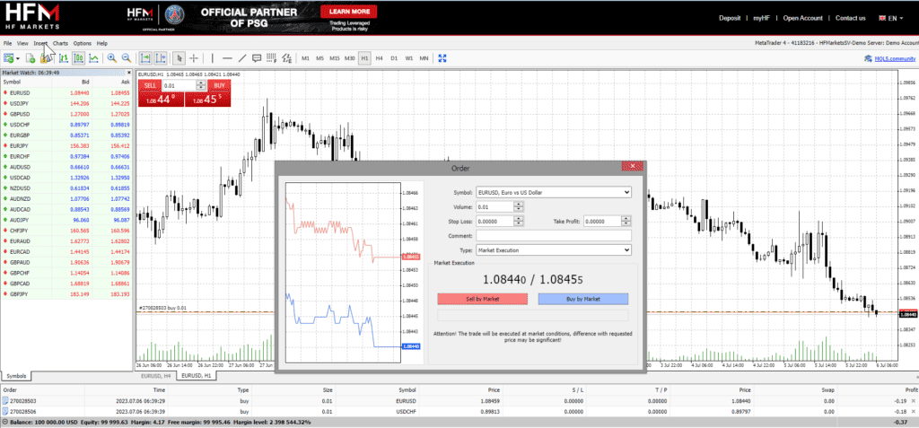
Task: Open dropdown arrow beside new chart icon
Action: (x=18, y=58)
